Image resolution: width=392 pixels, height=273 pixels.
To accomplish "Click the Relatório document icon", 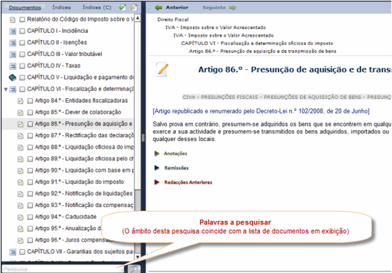I will (x=13, y=19).
